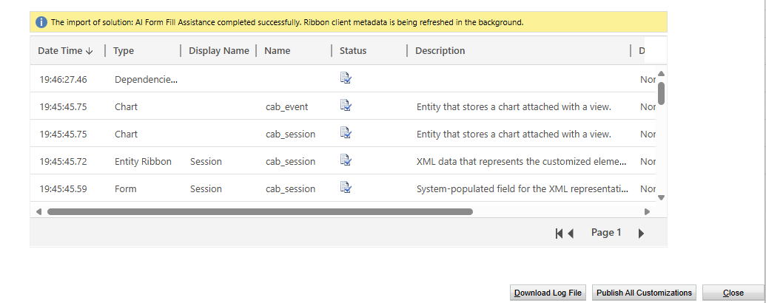This screenshot has height=303, width=766.
Task: Sort by Date Time column header
Action: (65, 51)
